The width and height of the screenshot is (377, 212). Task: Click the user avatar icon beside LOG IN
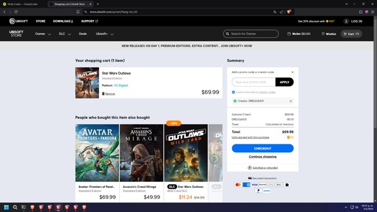346,21
